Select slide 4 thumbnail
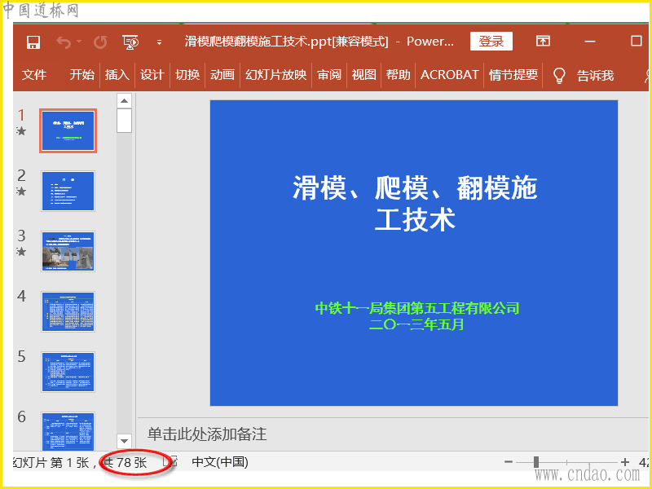The width and height of the screenshot is (652, 489). [x=68, y=312]
